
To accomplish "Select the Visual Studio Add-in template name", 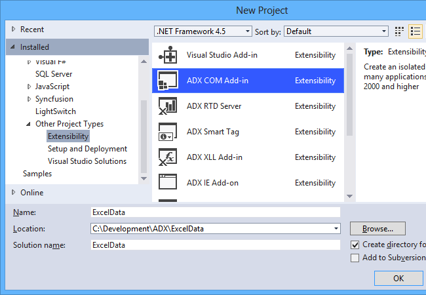I will (222, 55).
